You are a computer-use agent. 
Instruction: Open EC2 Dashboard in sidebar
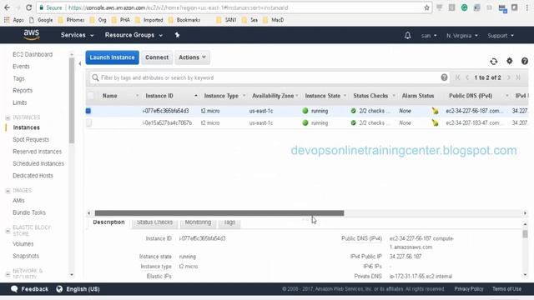[x=33, y=54]
